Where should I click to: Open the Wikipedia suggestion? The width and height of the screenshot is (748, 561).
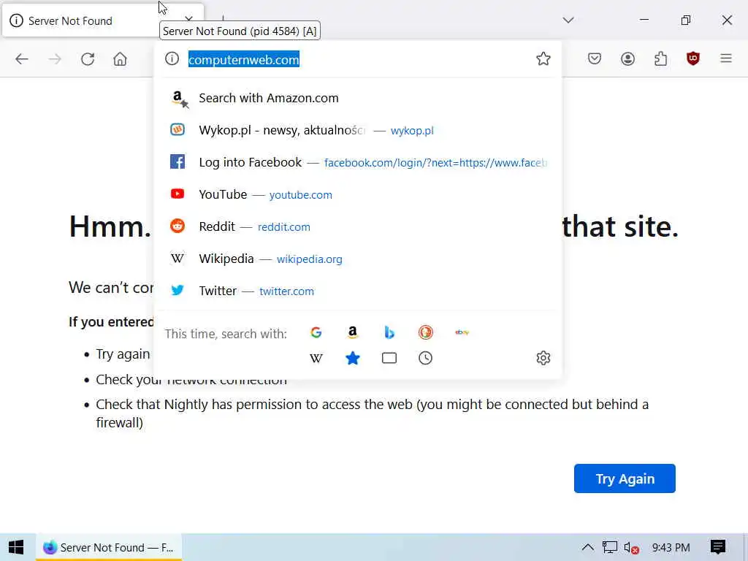pyautogui.click(x=356, y=259)
